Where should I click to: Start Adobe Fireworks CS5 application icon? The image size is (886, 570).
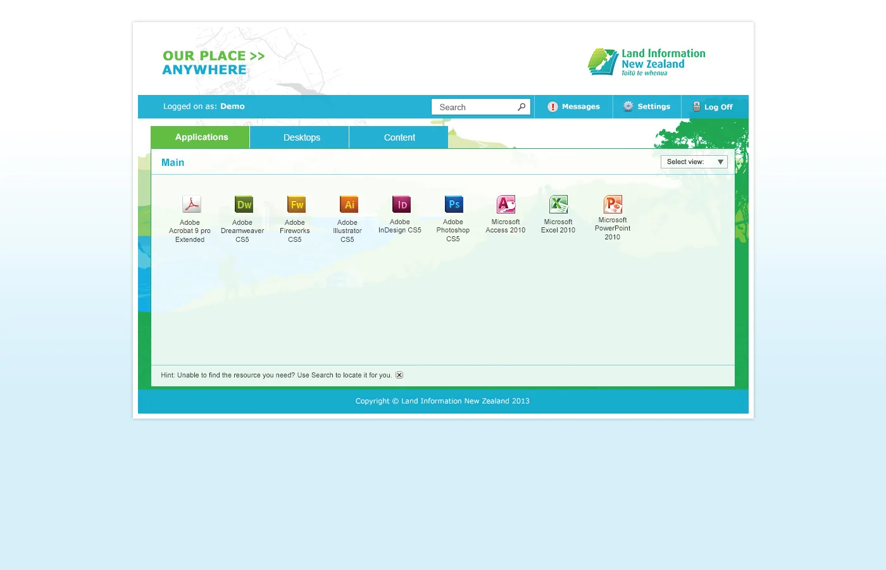296,205
